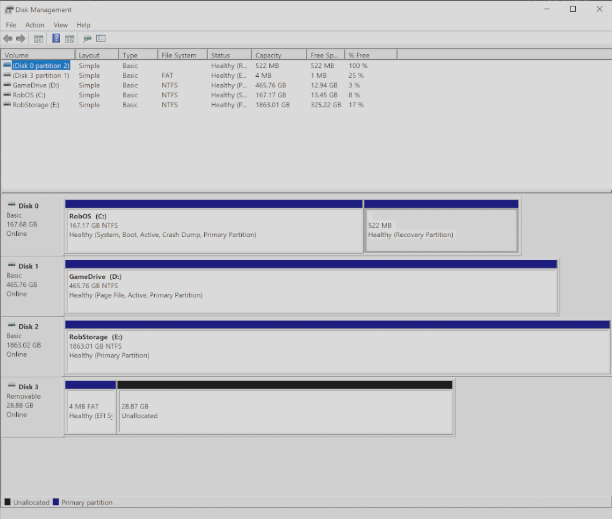
Task: Click the Connect/Rescan disk toolbar icon
Action: pyautogui.click(x=87, y=39)
